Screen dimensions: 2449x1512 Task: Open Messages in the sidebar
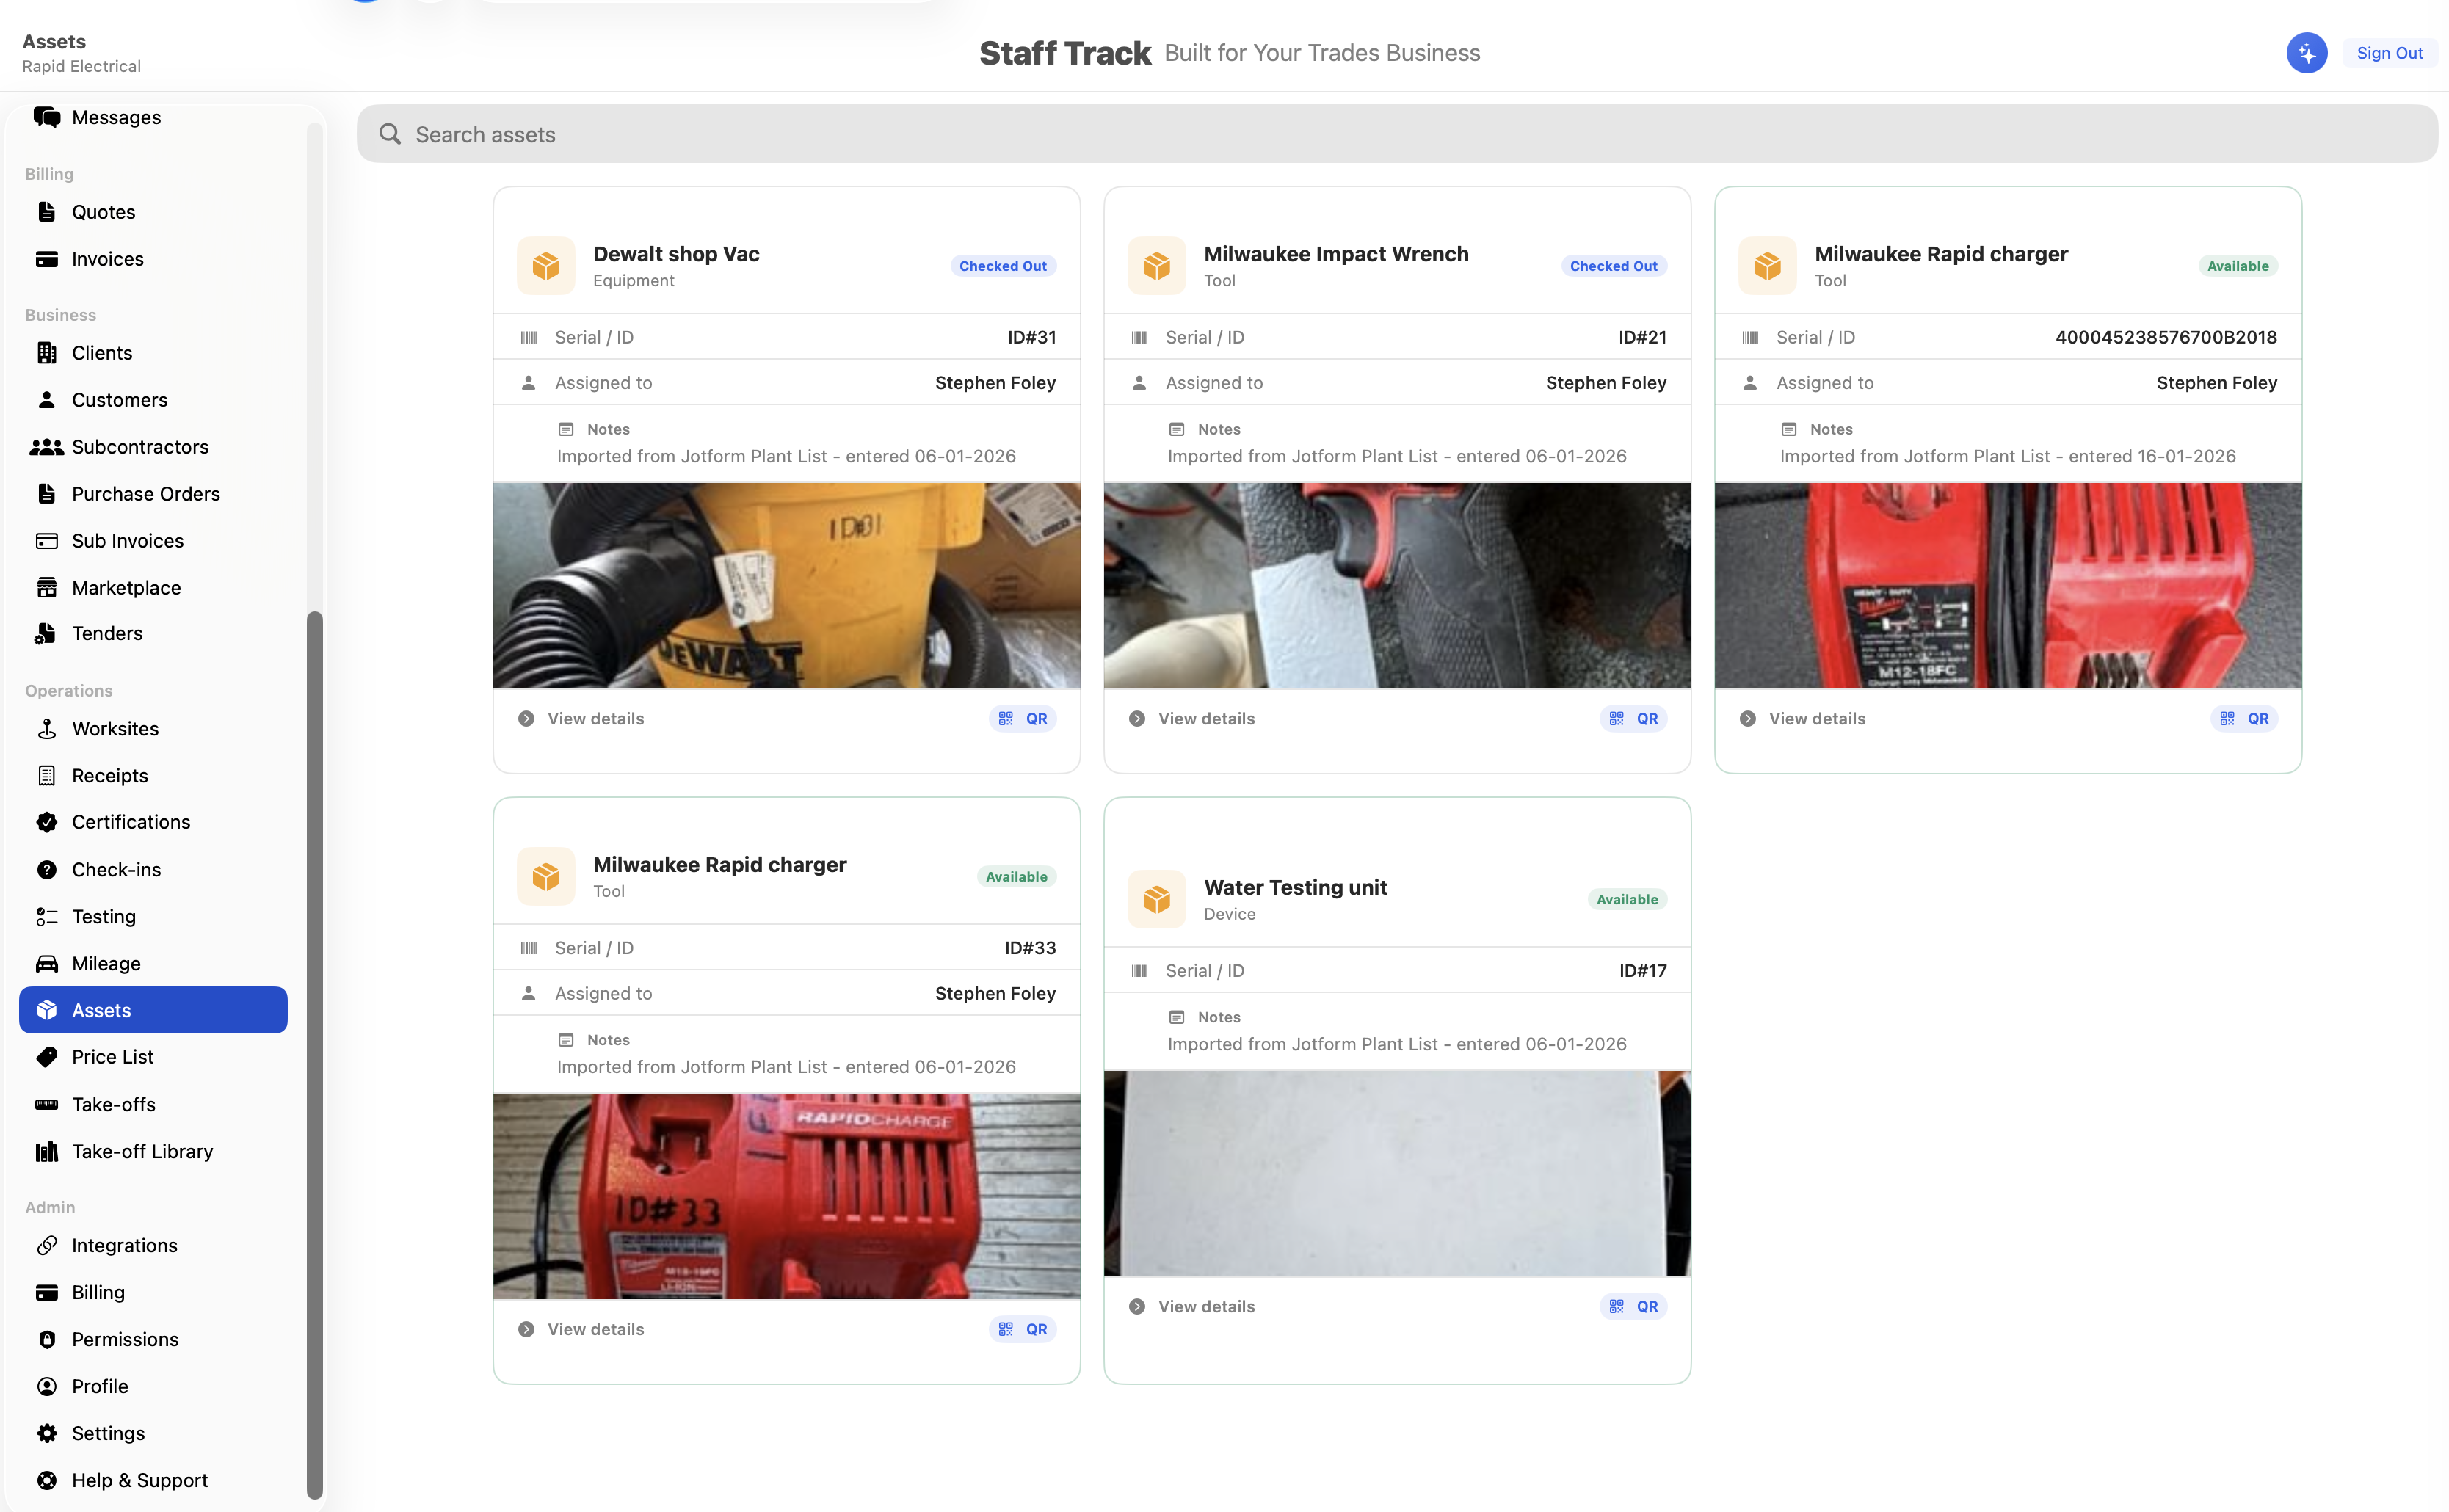tap(153, 117)
